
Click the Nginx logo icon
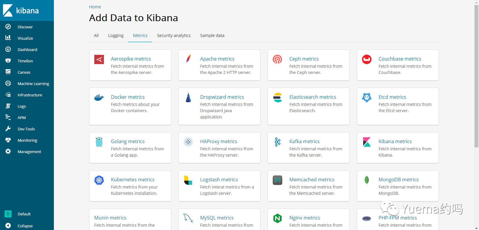[278, 218]
